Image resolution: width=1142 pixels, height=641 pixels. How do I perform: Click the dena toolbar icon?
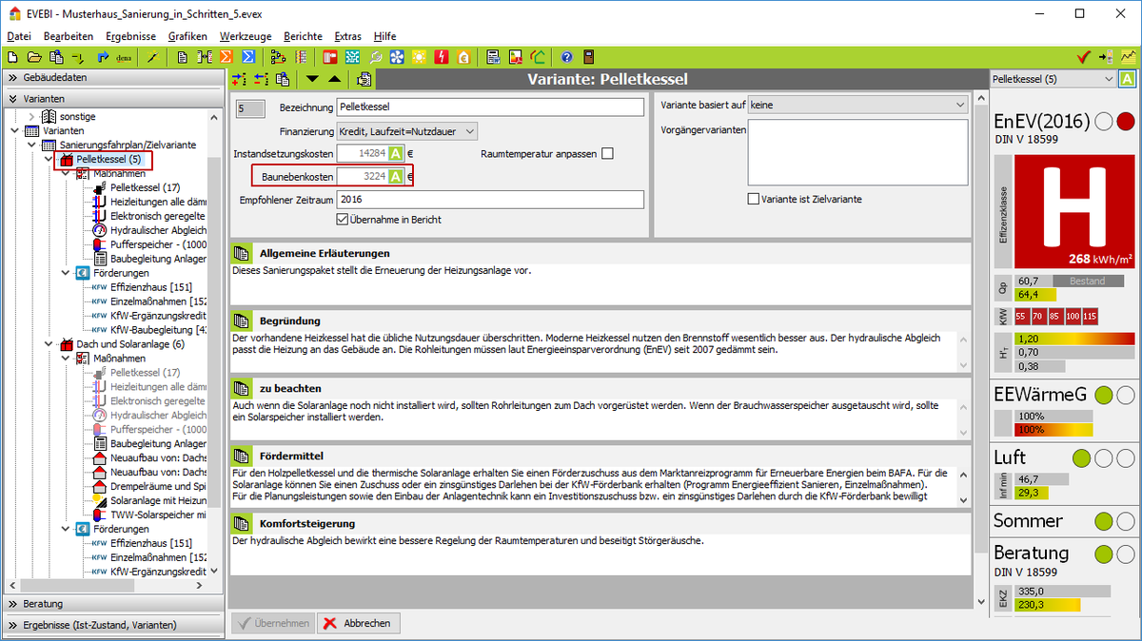coord(124,56)
